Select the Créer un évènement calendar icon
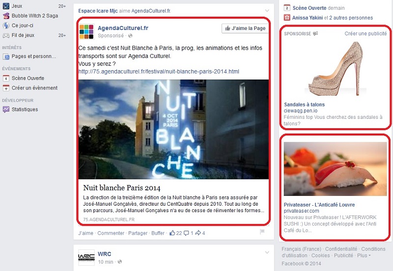The height and width of the screenshot is (271, 393). click(6, 88)
